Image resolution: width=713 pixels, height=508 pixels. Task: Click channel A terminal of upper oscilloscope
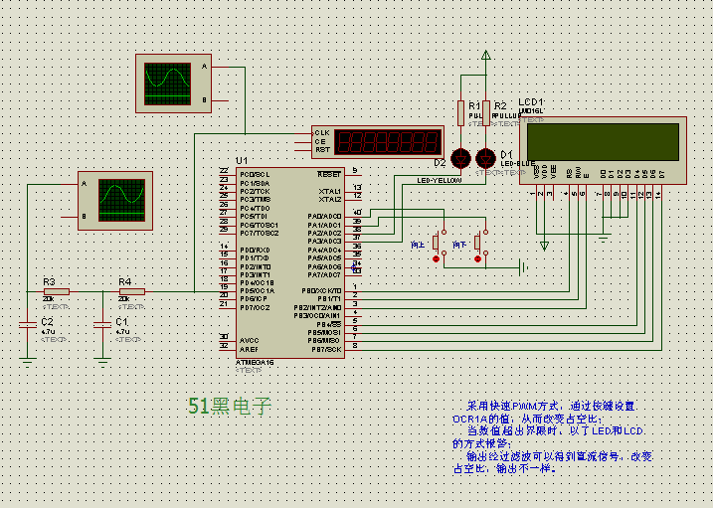pyautogui.click(x=204, y=67)
